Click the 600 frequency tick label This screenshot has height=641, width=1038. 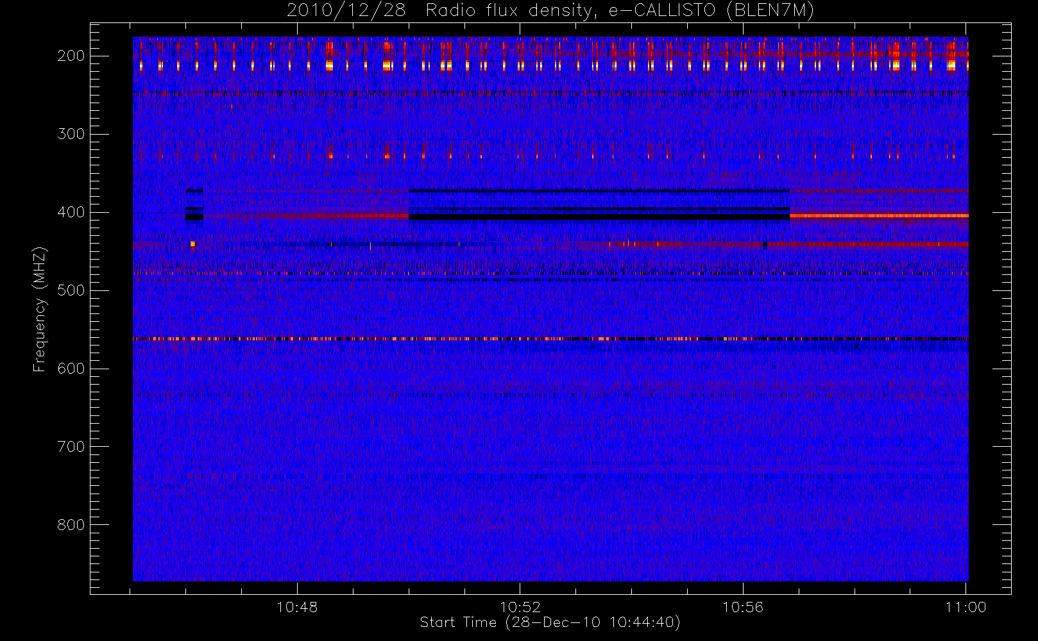(71, 369)
